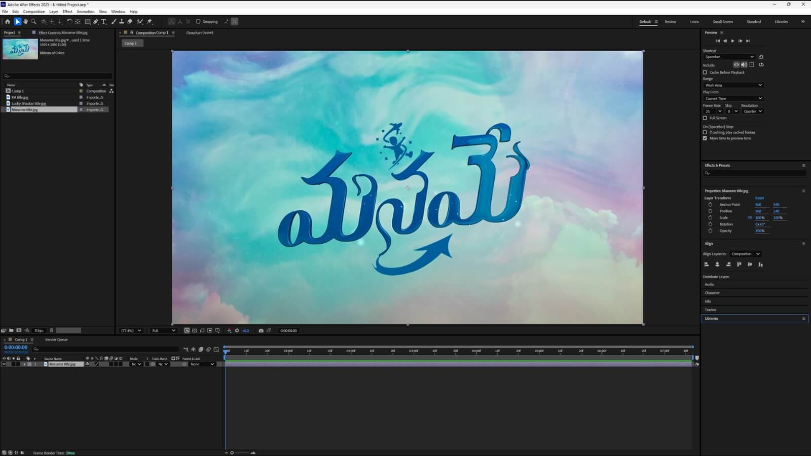811x456 pixels.
Task: Hide the Maname title.jpg layer eye
Action: (4, 364)
